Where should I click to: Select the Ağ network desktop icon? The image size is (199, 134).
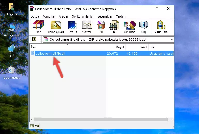click(x=12, y=52)
